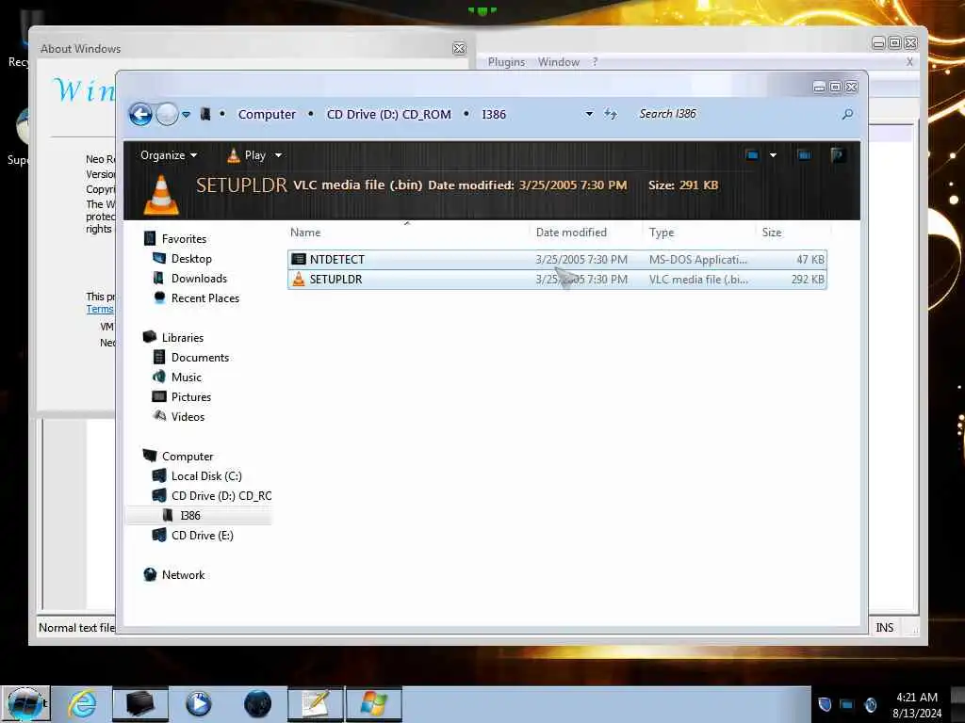965x723 pixels.
Task: Click the security shield tray icon
Action: coord(825,704)
